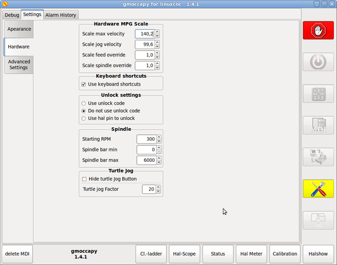Select the Hardware side tab
The height and width of the screenshot is (265, 337).
(18, 47)
